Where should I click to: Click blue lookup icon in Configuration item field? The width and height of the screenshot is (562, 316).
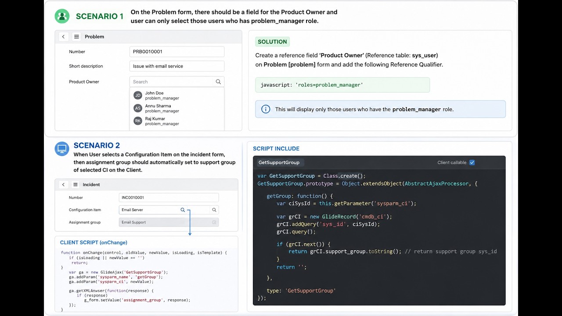[x=183, y=210]
